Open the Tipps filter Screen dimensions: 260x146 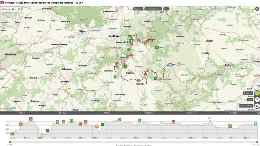point(166,9)
